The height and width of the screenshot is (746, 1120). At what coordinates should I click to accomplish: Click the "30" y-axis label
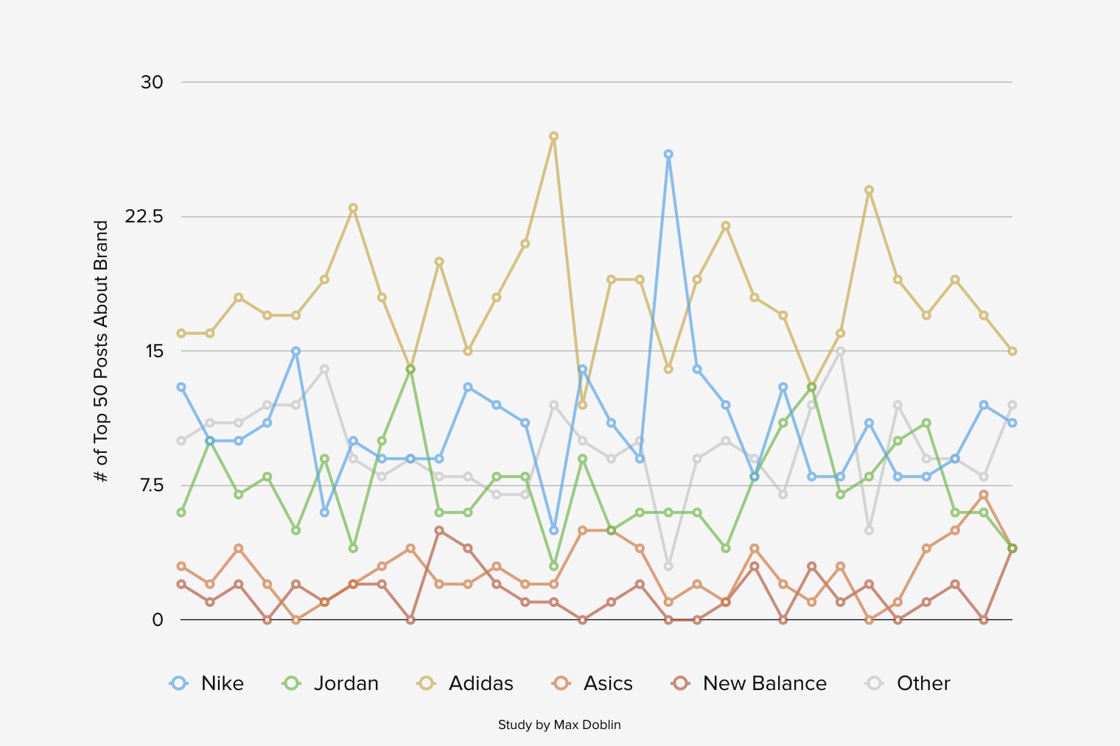(x=152, y=82)
